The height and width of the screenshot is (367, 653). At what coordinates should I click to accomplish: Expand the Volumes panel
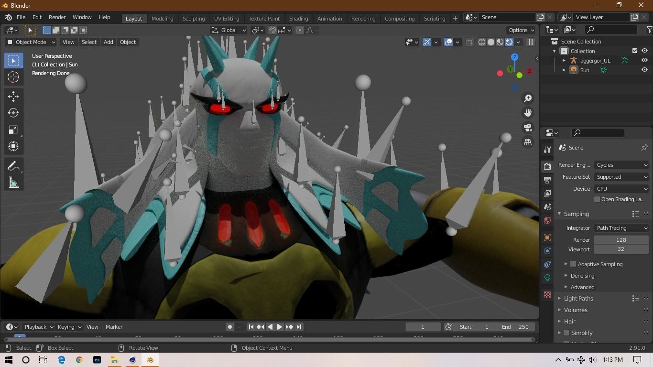coord(576,310)
